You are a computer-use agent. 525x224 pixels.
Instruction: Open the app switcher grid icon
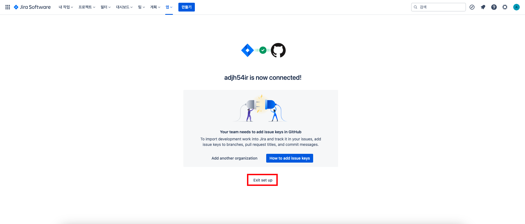pos(8,7)
